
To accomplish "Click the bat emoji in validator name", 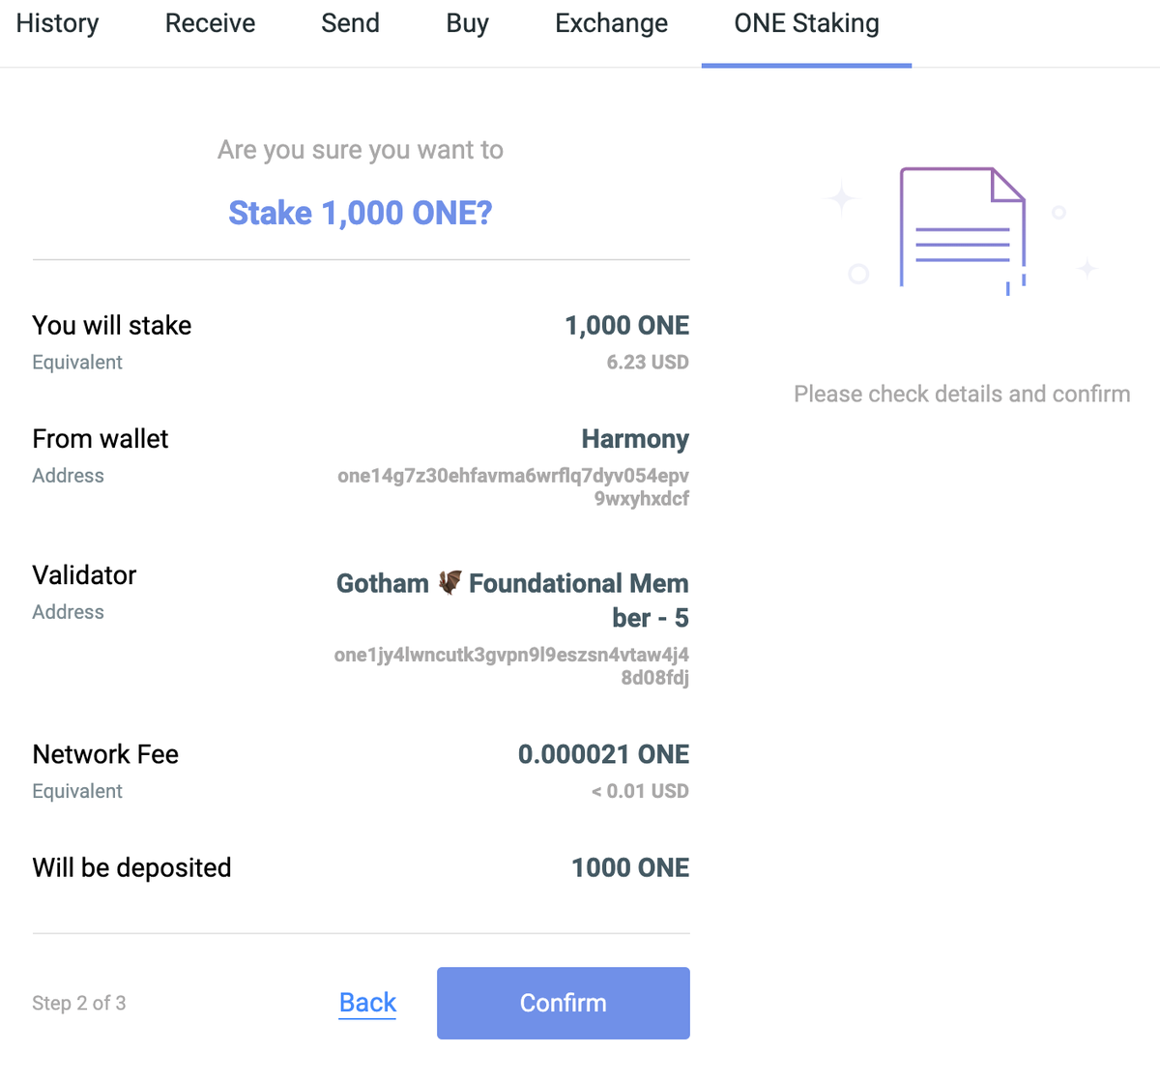I will (x=449, y=582).
